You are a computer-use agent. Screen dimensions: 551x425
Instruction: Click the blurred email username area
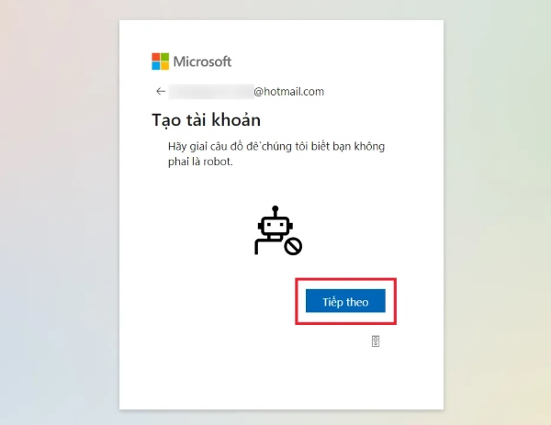coord(211,92)
